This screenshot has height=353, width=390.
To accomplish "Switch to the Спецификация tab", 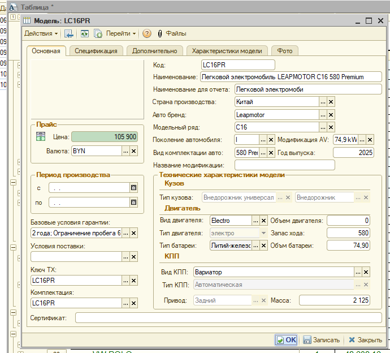I will click(96, 51).
